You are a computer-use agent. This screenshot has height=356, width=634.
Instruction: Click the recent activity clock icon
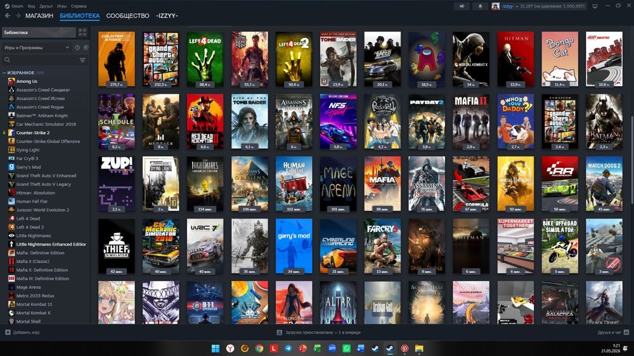coord(77,48)
